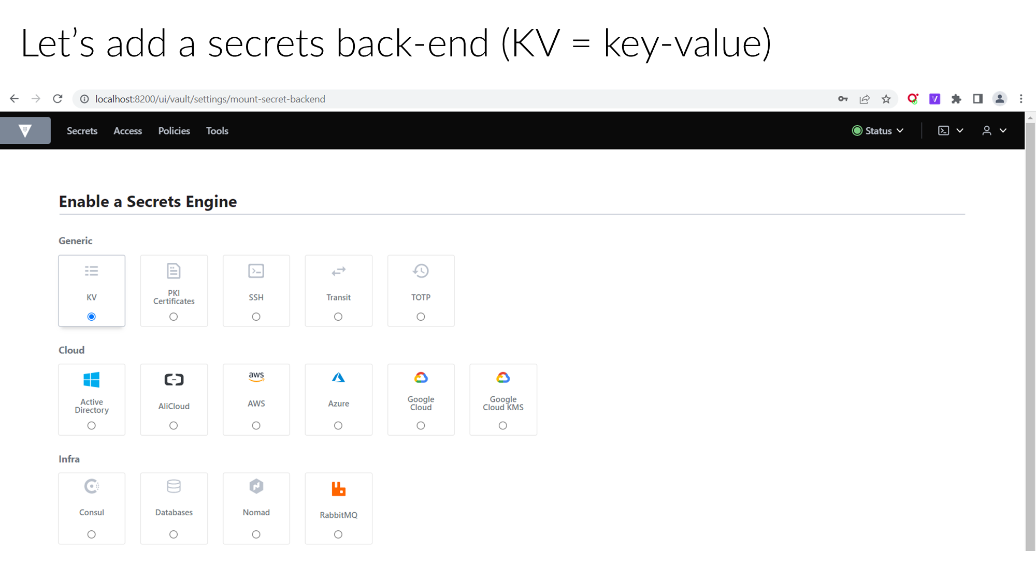Open the Secrets navigation menu
This screenshot has width=1036, height=582.
coord(82,131)
